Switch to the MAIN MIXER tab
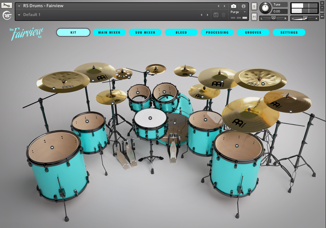This screenshot has width=326, height=228. pyautogui.click(x=109, y=32)
